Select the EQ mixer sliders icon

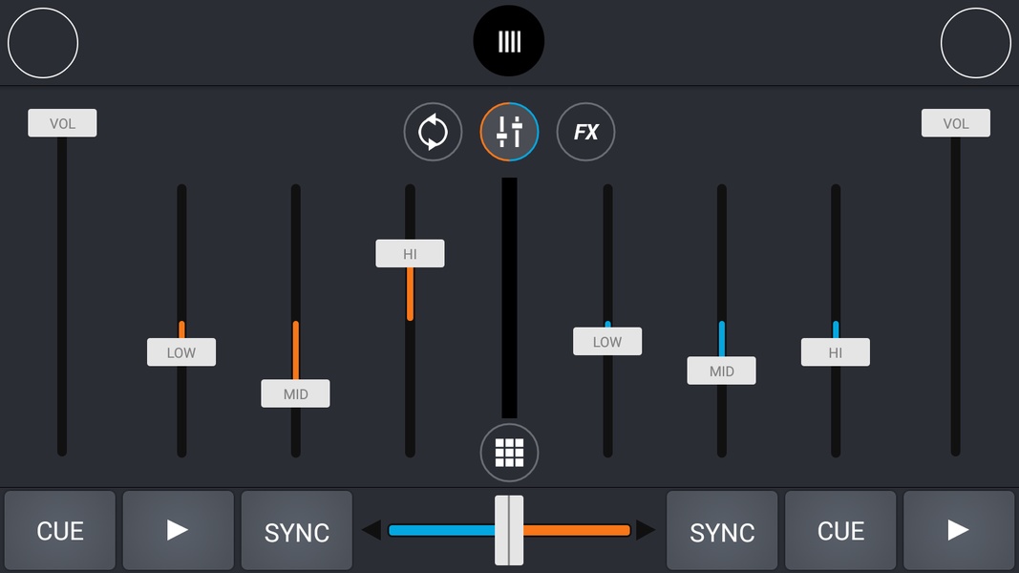click(x=510, y=132)
